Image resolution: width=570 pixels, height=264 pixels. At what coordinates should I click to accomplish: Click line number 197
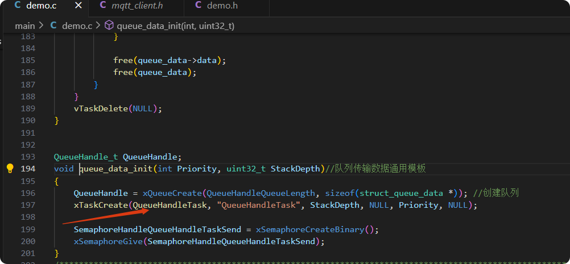pos(28,205)
